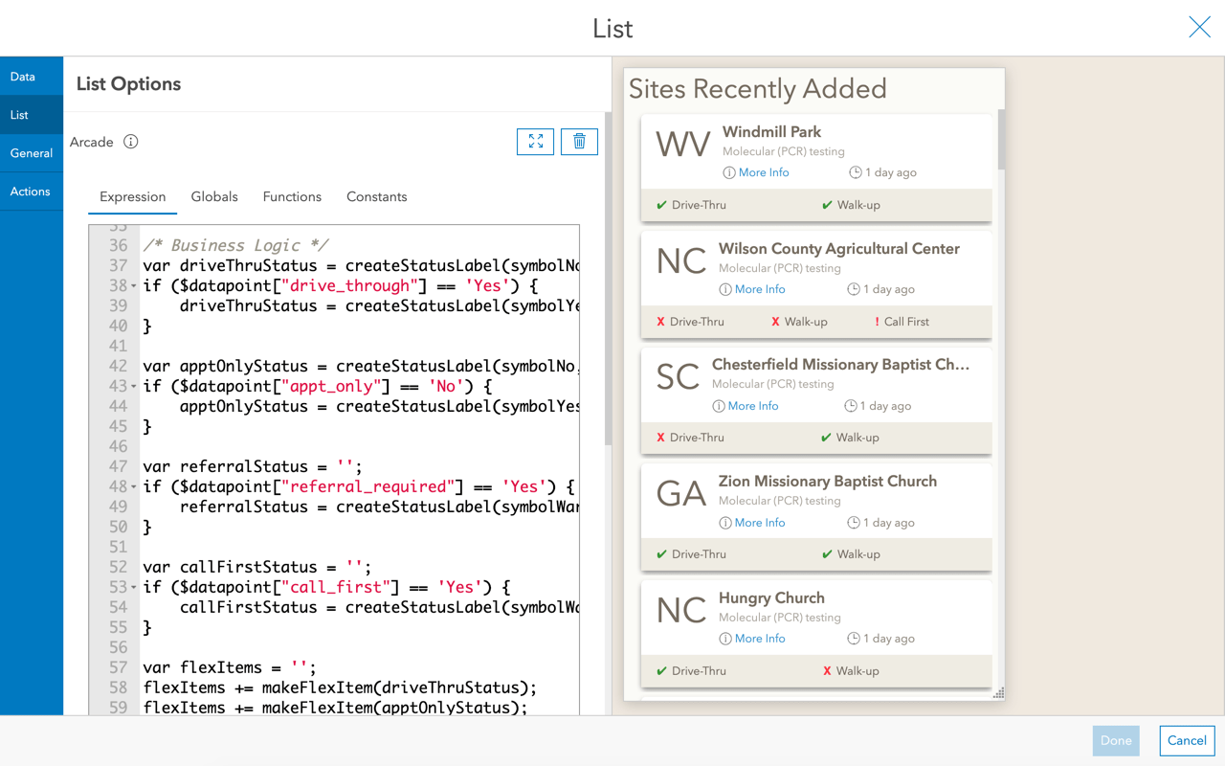The height and width of the screenshot is (766, 1225).
Task: Click the clock icon on the Hungry Church card
Action: tap(854, 639)
